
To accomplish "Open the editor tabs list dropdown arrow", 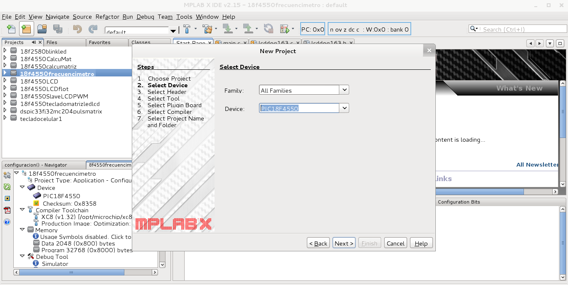I will tap(550, 43).
